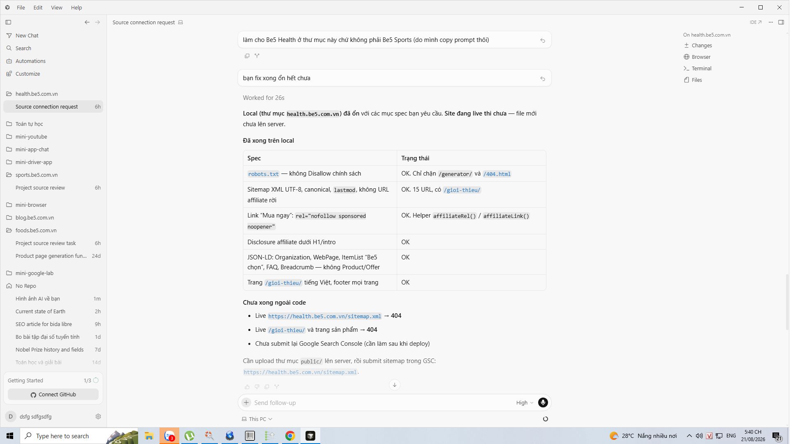Expand the mini-google-lab folder

(53, 273)
